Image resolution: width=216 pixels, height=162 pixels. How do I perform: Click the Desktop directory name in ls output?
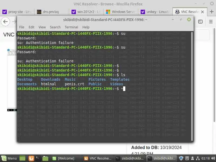click(x=25, y=79)
